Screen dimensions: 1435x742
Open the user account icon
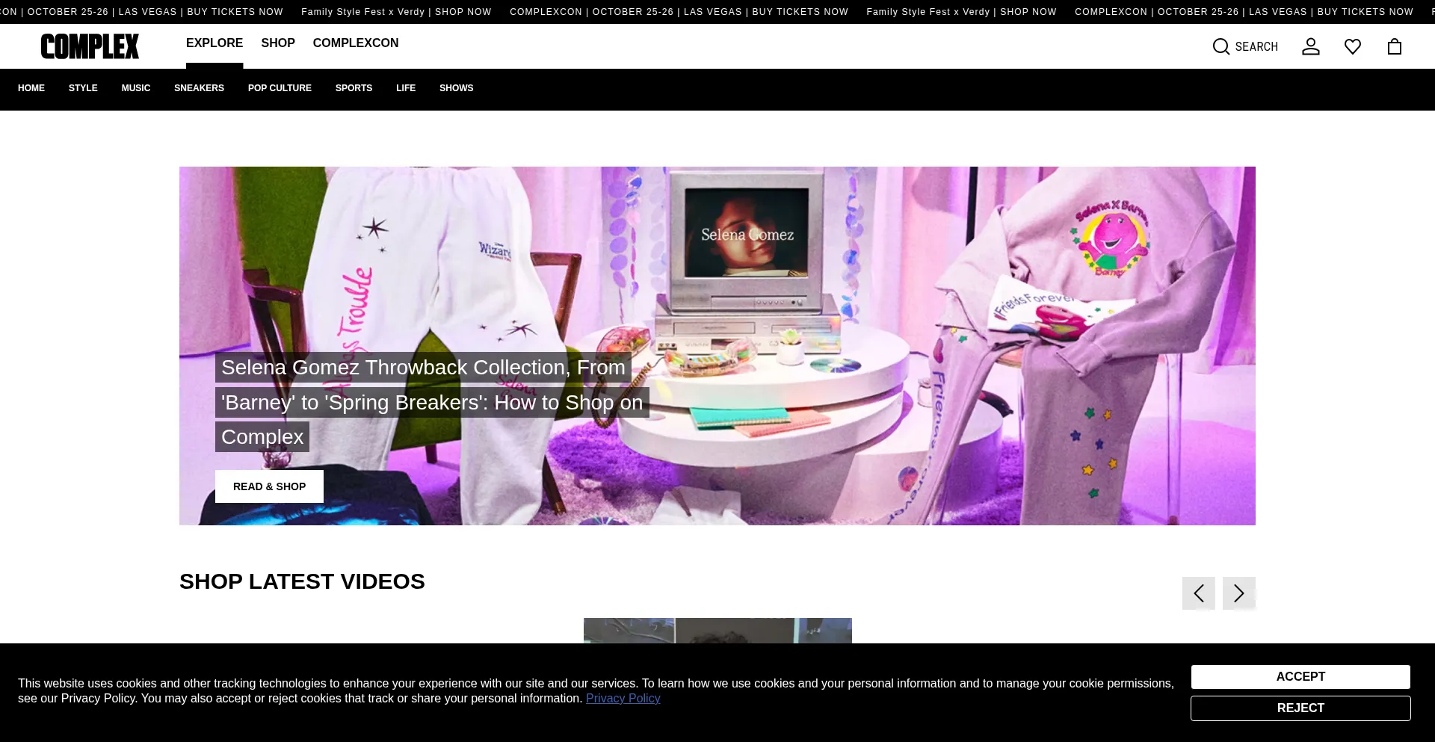pos(1311,47)
